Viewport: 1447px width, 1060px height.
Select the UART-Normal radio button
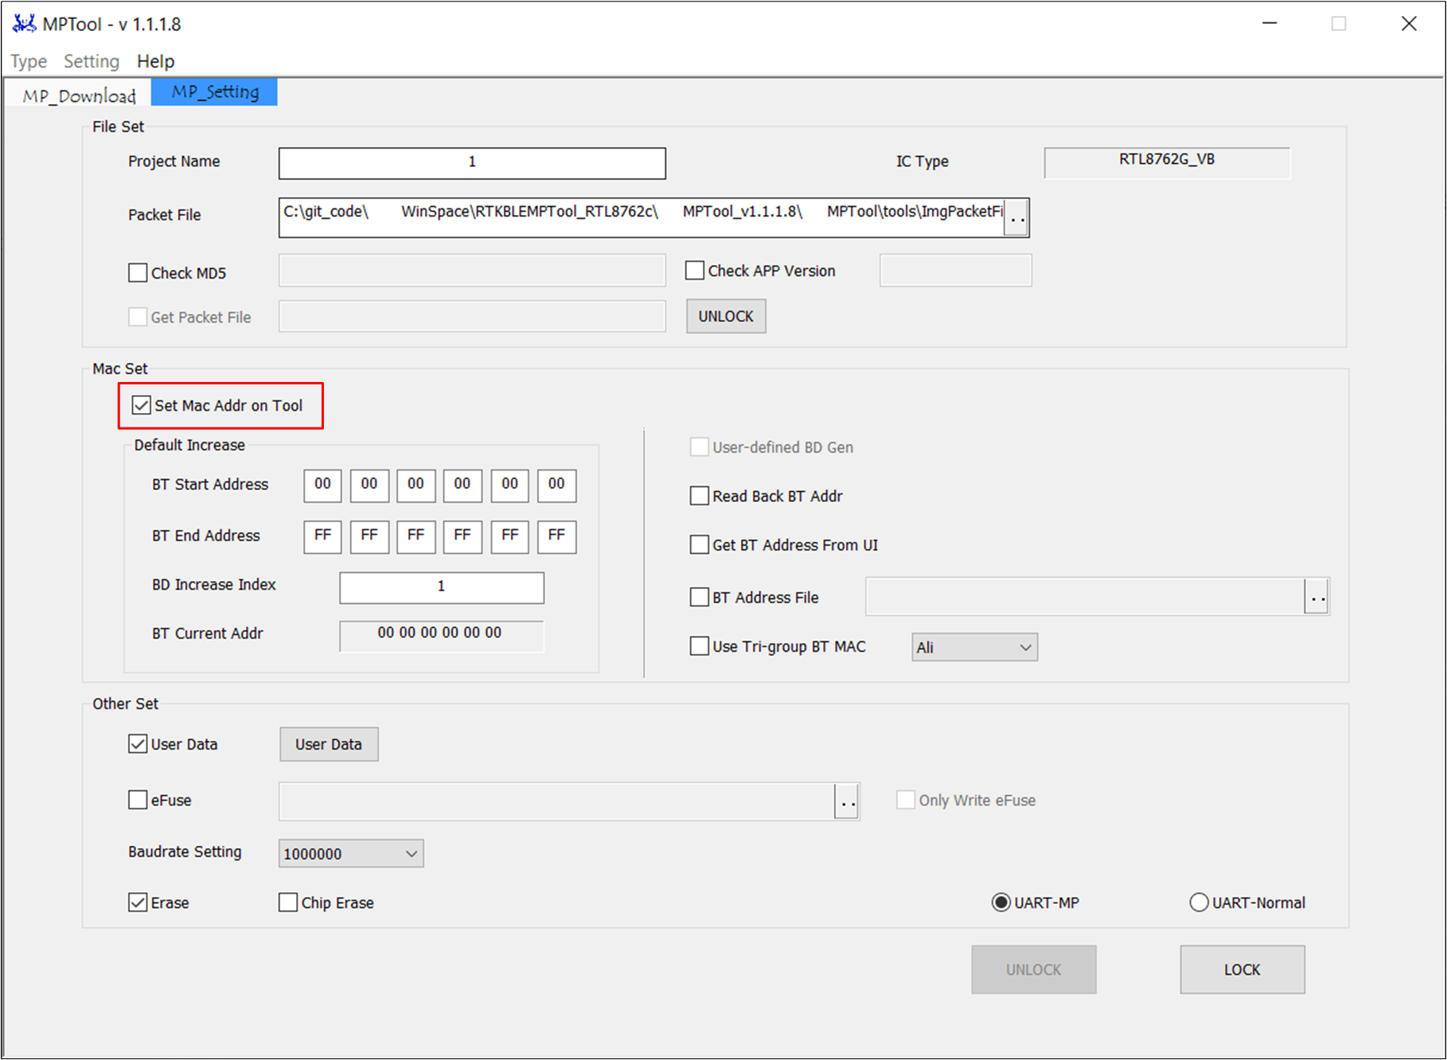click(x=1199, y=902)
